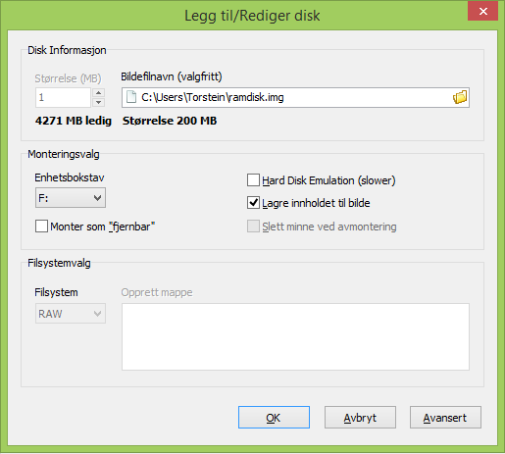Click the file icon in the image filename field
Screen dimensions: 505x454
[131, 97]
